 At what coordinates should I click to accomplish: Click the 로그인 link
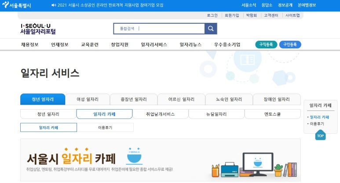point(212,15)
